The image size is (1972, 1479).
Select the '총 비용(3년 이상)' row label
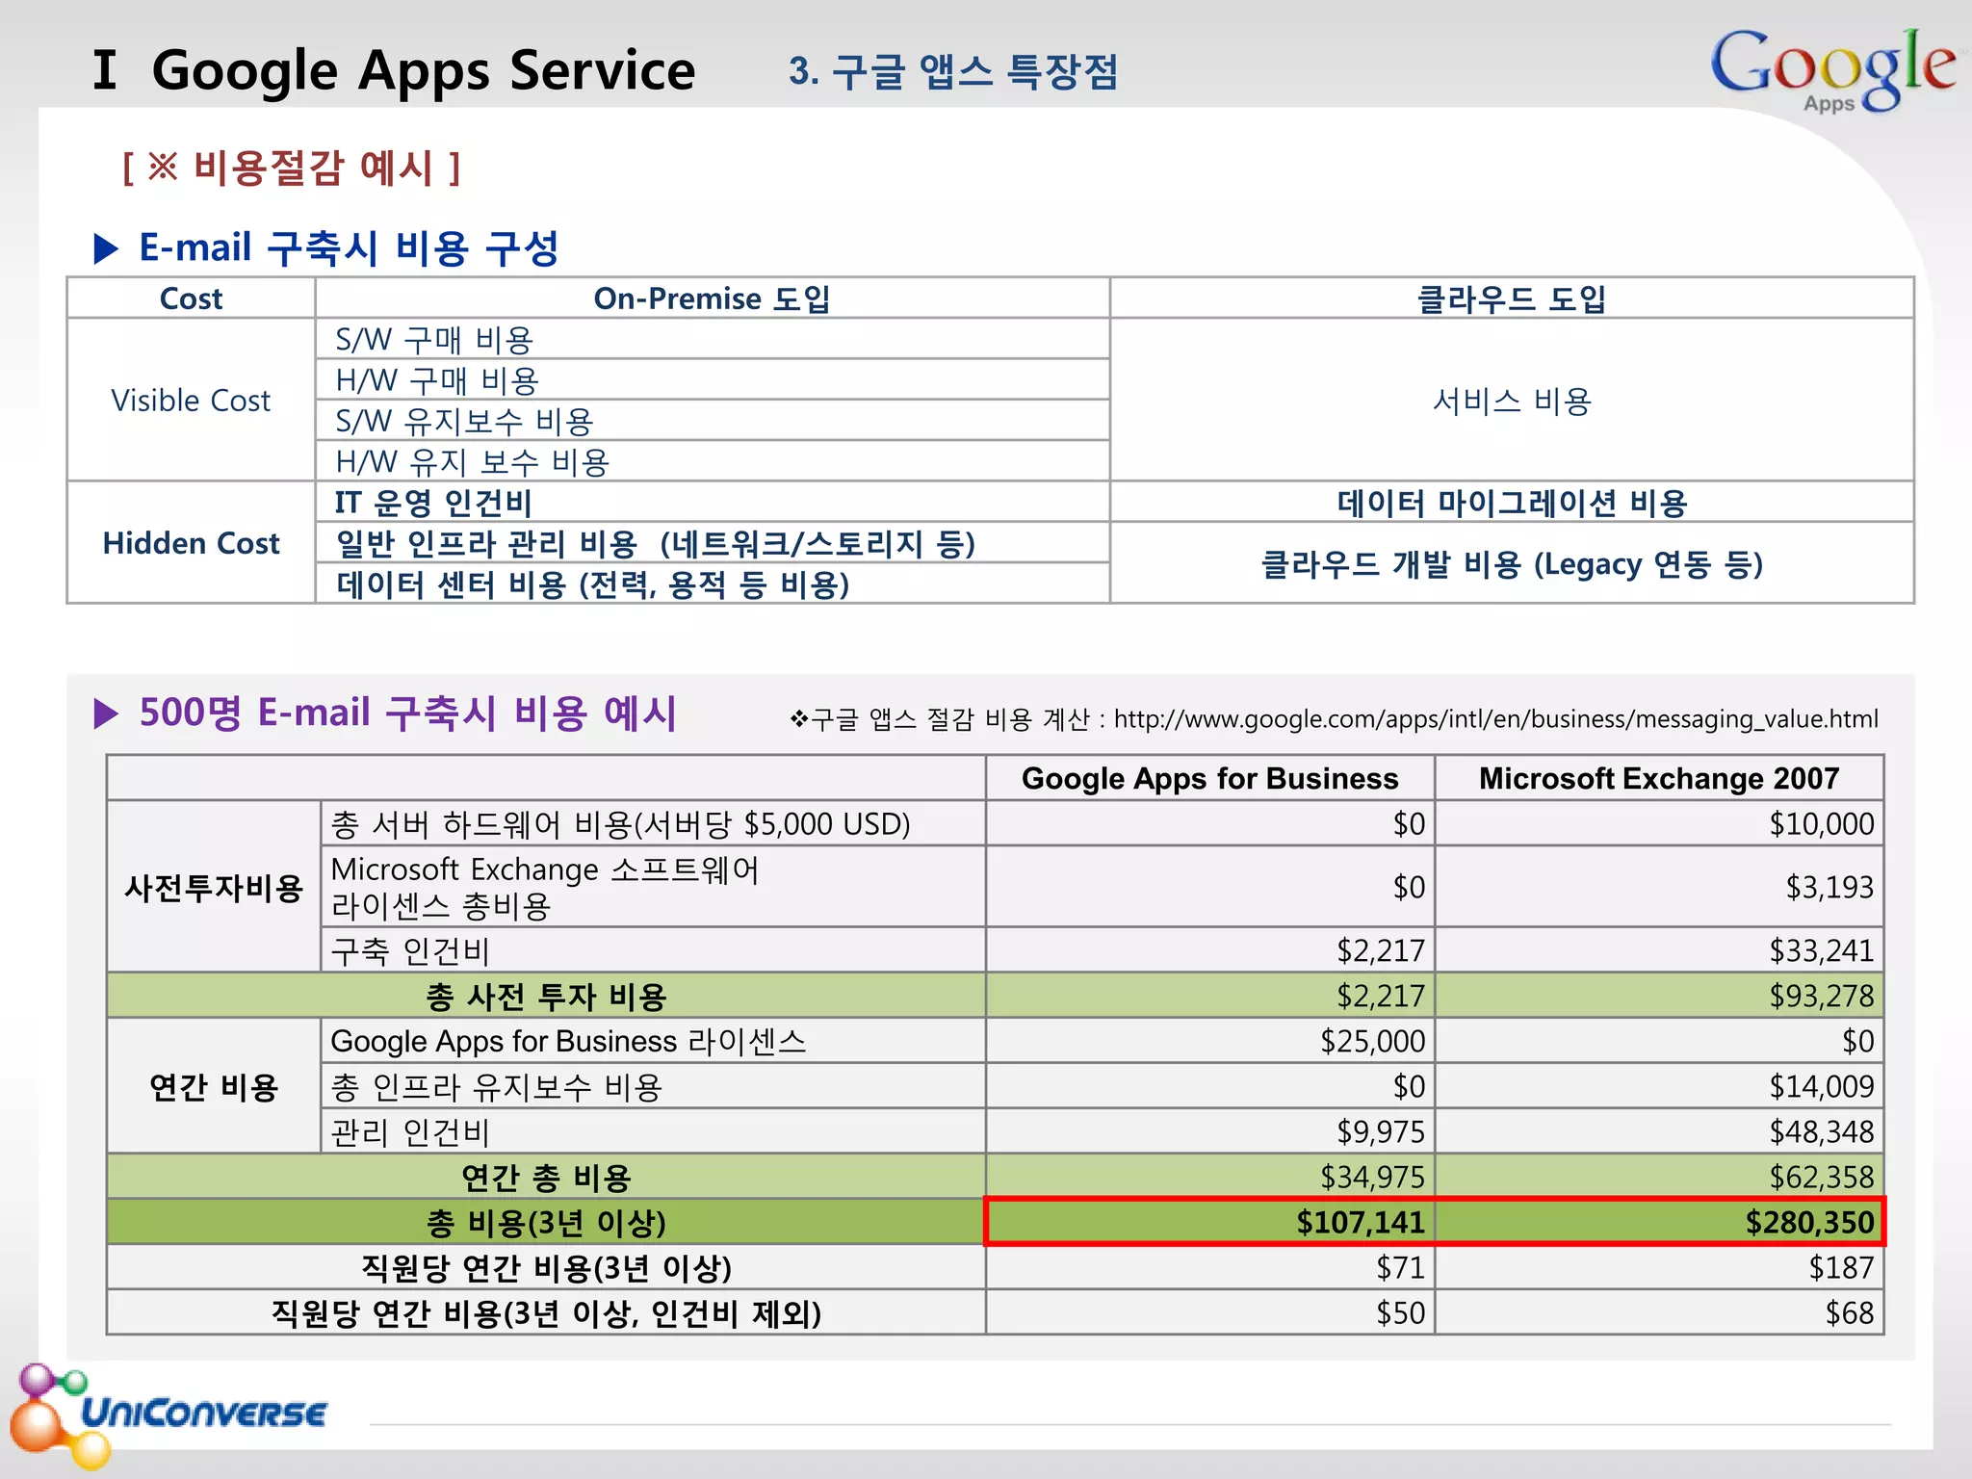coord(546,1222)
